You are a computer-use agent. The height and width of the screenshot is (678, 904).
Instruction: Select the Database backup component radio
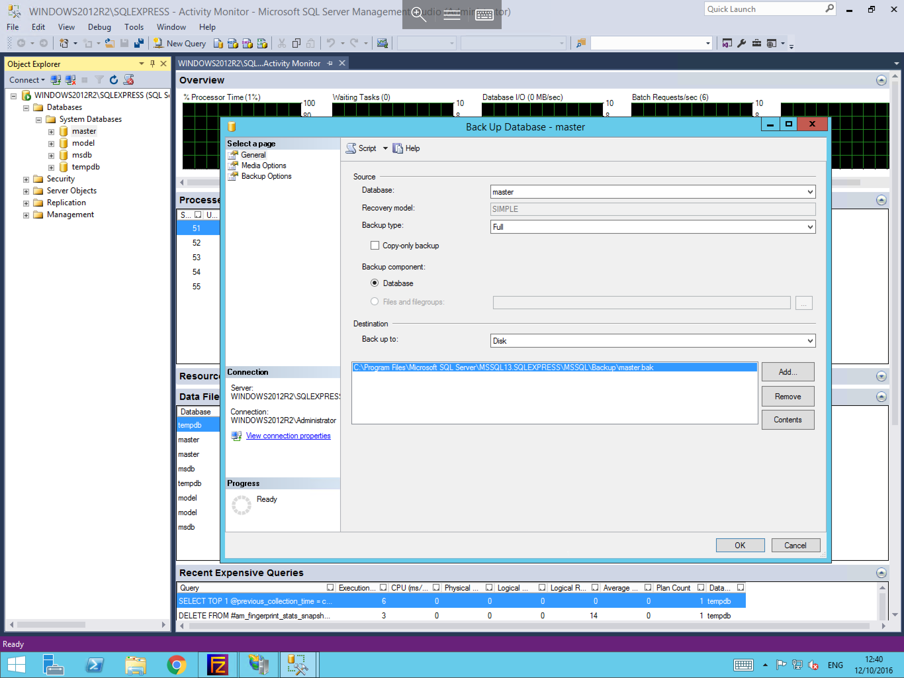point(374,283)
